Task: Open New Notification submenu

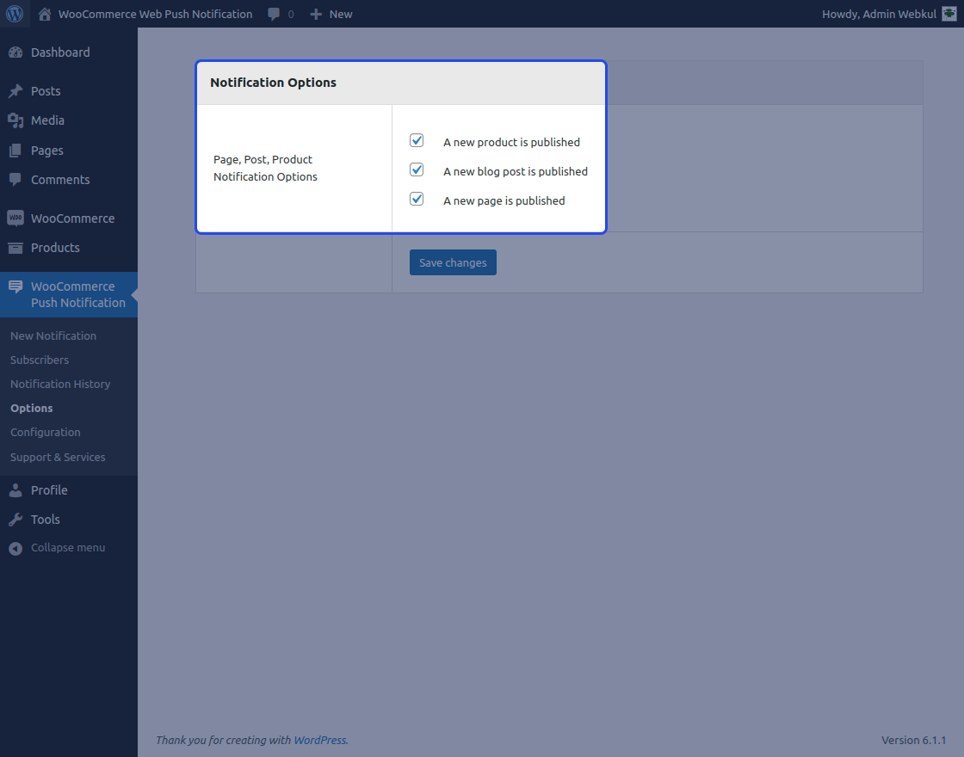Action: (53, 336)
